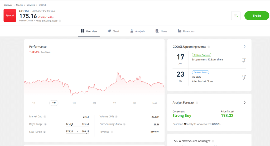Click the Strong Buy consensus text
This screenshot has height=146, width=270.
[182, 116]
